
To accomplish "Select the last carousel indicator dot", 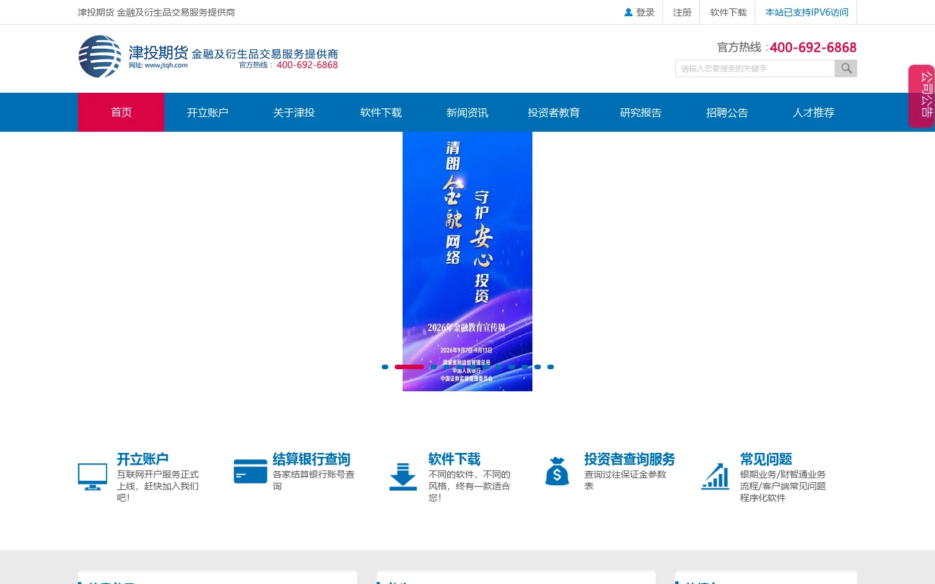I will [x=551, y=367].
